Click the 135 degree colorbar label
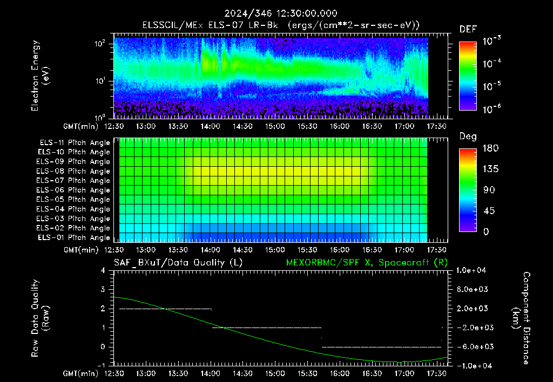553x382 pixels. coord(490,169)
